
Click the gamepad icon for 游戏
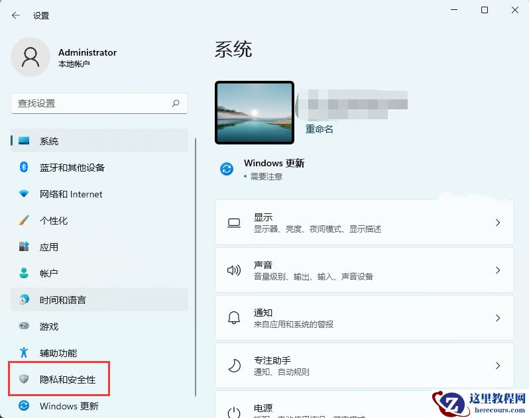pyautogui.click(x=24, y=326)
